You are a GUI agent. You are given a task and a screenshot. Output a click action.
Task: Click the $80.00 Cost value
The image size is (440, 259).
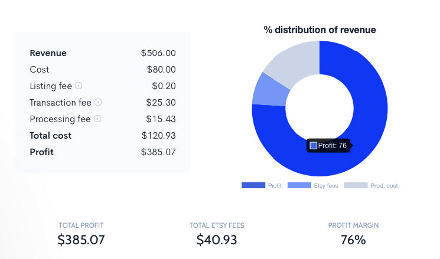[161, 70]
